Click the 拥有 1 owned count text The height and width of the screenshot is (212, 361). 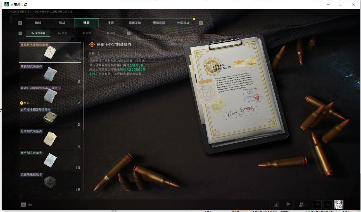click(94, 53)
